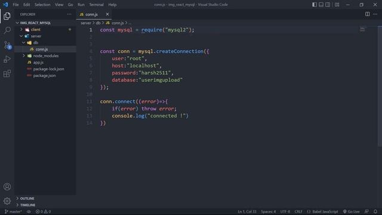Open the Accounts menu icon
This screenshot has width=382, height=215.
[7, 187]
